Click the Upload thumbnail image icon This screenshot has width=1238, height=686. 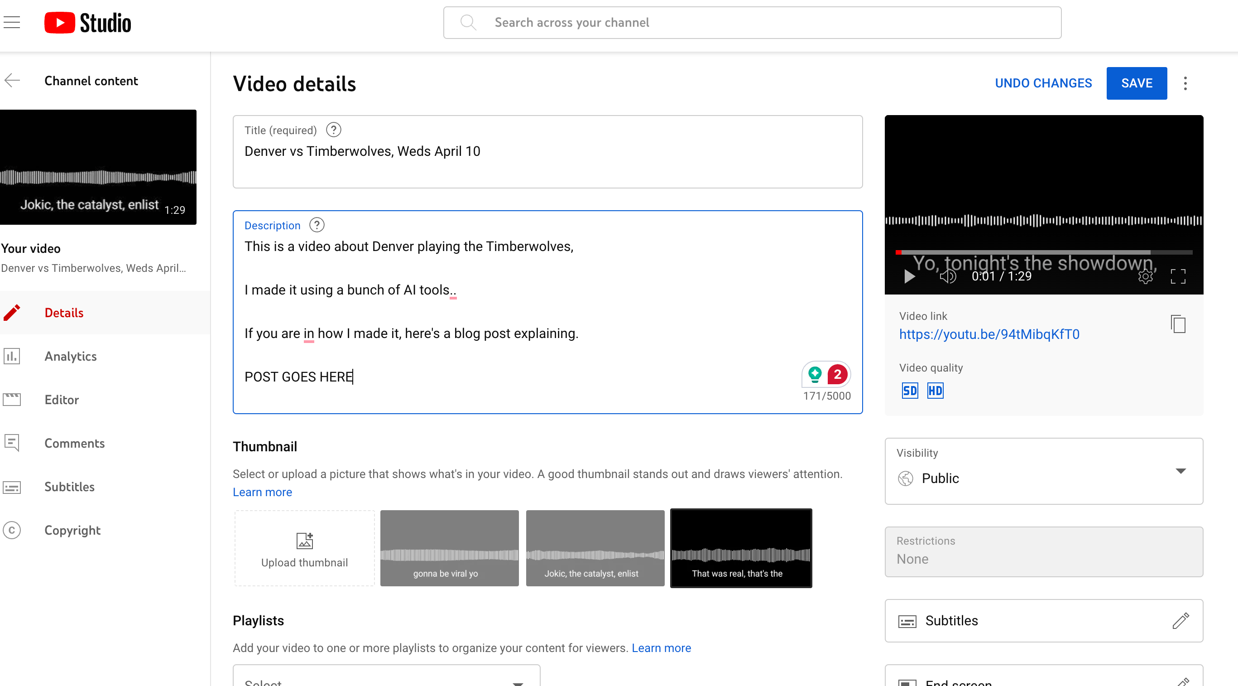(304, 541)
